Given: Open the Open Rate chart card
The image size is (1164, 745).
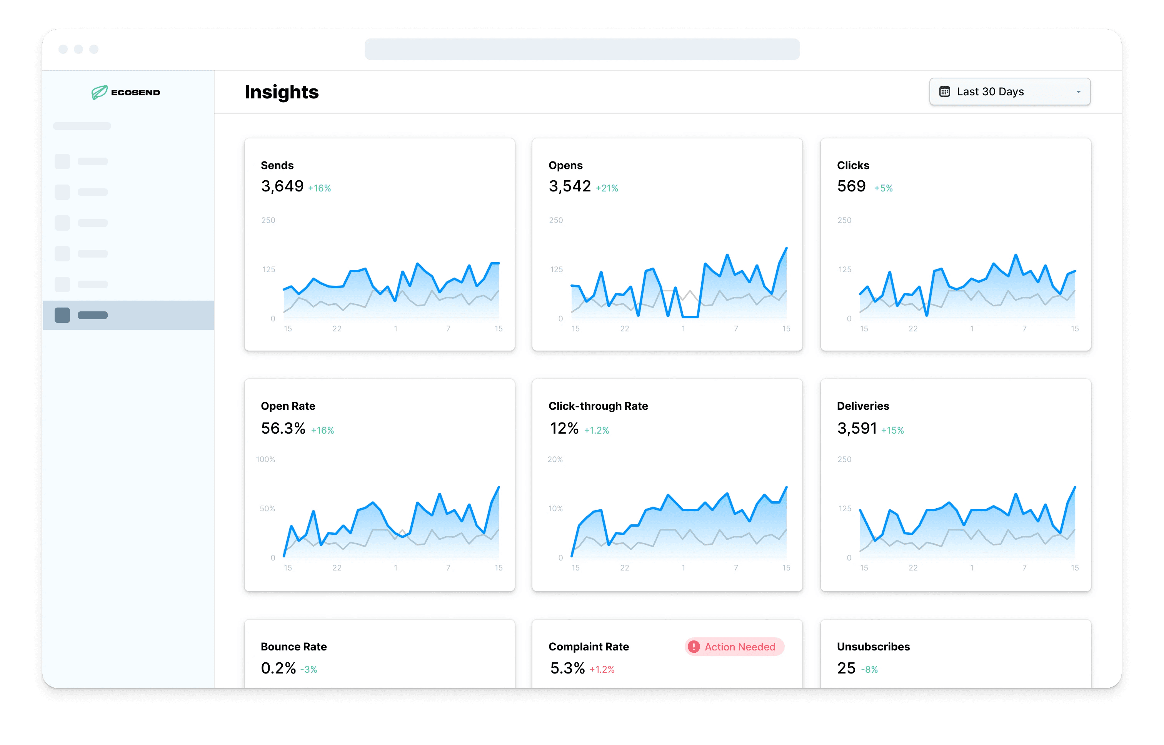Looking at the screenshot, I should click(x=379, y=485).
